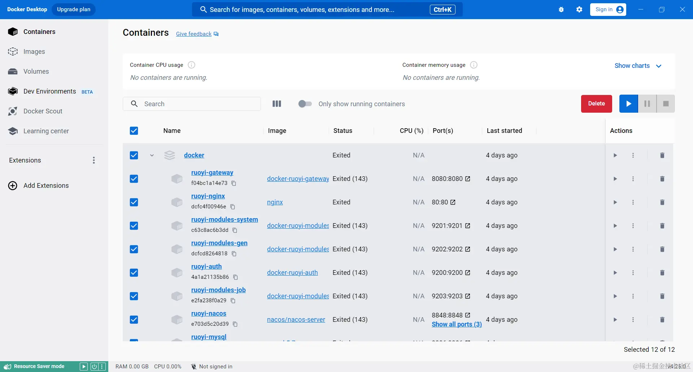Copy ruoyi-auth container ID
Viewport: 693px width, 372px height.
(x=236, y=277)
